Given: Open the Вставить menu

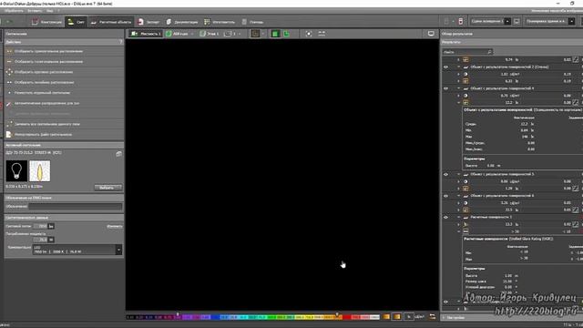Looking at the screenshot, I should pos(35,11).
